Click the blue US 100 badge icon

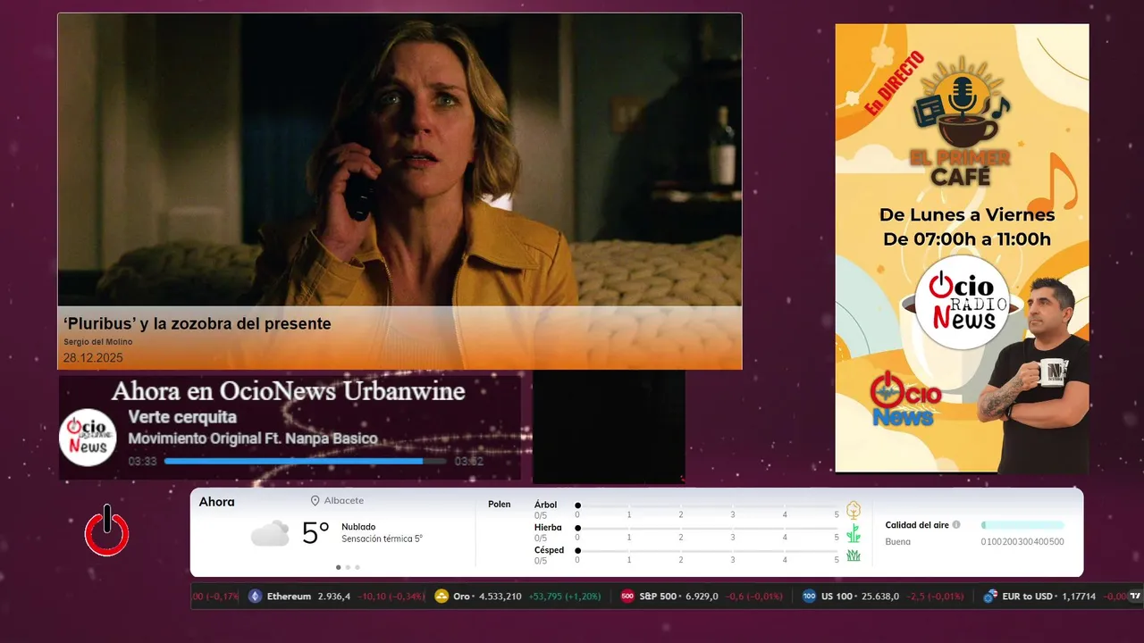(809, 597)
